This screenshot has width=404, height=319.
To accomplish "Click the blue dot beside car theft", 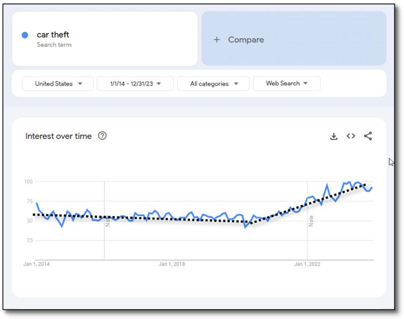I will pos(25,35).
